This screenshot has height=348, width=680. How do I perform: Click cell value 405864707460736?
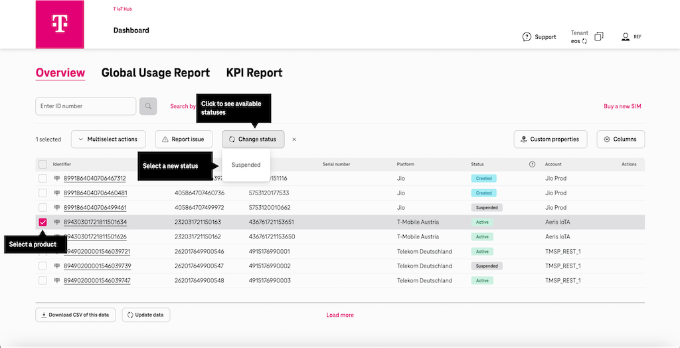click(199, 193)
